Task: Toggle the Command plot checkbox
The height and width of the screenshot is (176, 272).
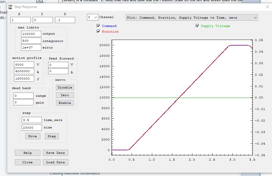Action: (x=99, y=26)
